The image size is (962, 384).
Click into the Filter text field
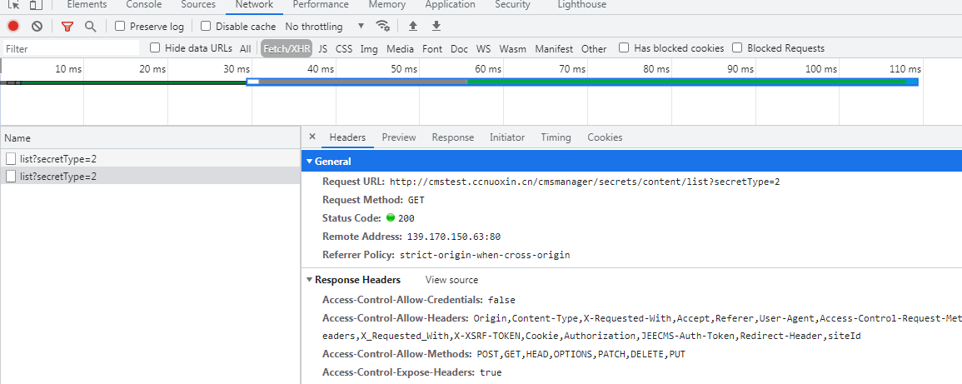[71, 49]
